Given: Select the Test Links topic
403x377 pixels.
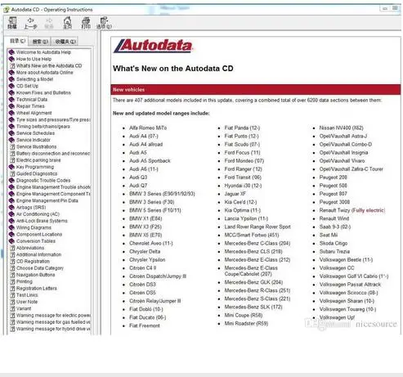Looking at the screenshot, I should point(27,295).
